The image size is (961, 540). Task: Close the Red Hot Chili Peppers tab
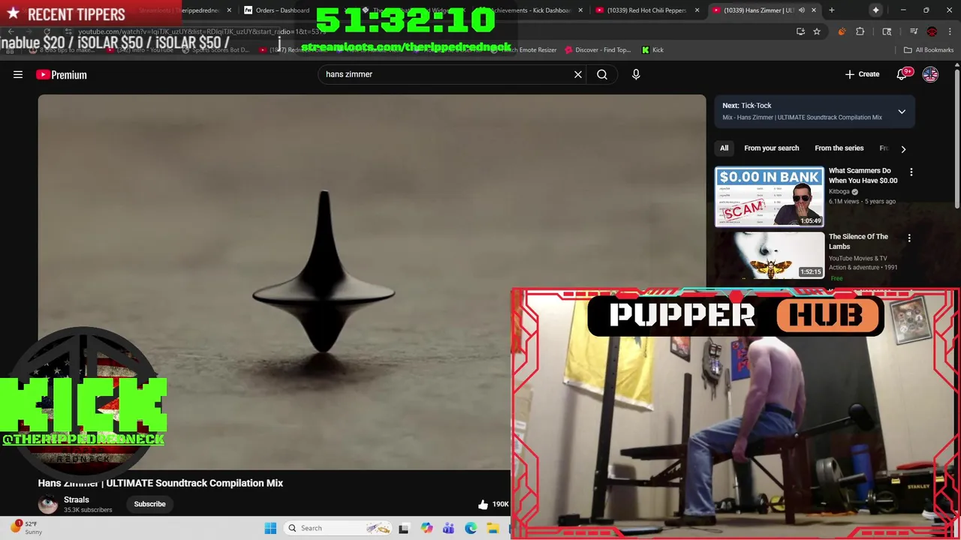tap(697, 10)
